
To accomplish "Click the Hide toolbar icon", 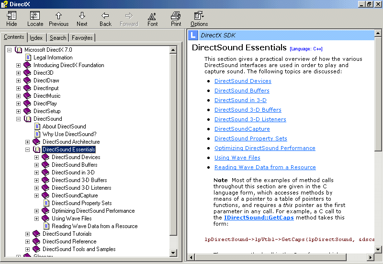I will (11, 19).
